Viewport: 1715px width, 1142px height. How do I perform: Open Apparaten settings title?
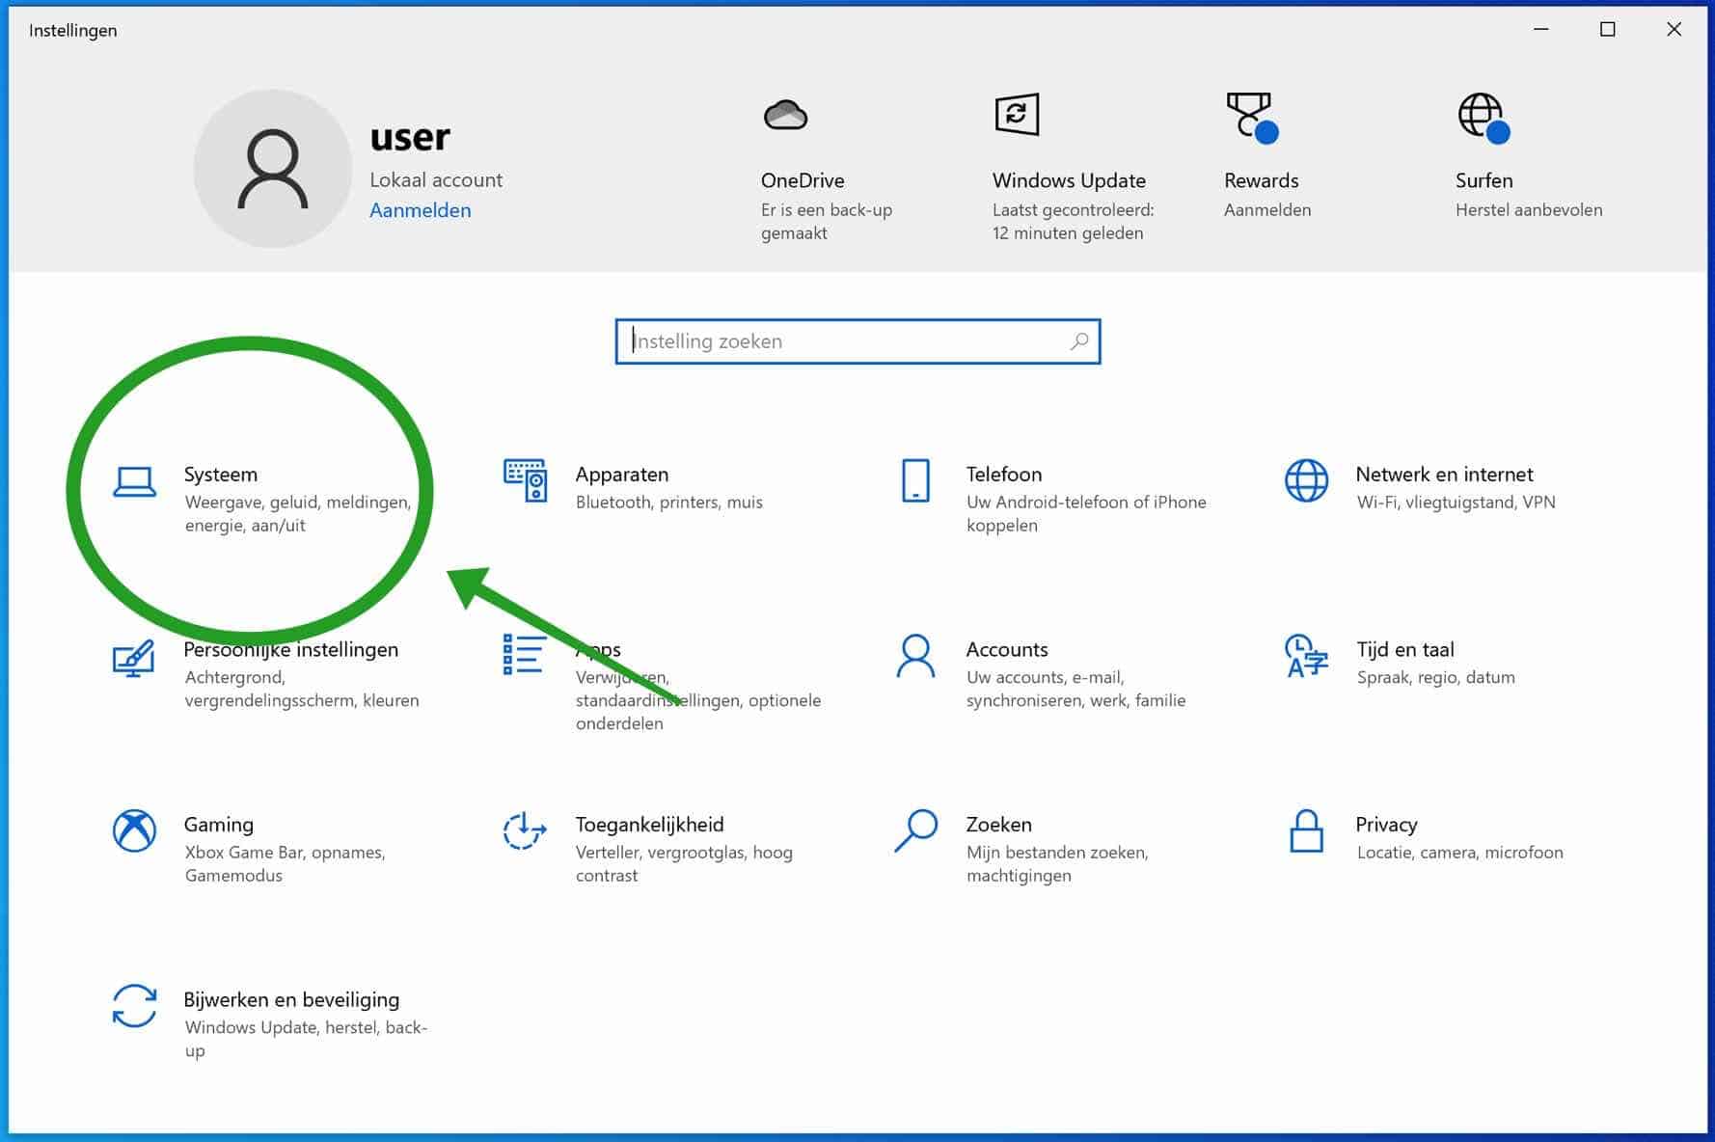tap(622, 475)
